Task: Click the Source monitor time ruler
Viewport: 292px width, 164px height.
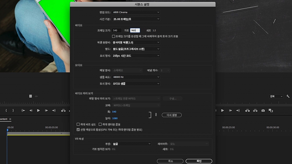Action: pos(35,102)
